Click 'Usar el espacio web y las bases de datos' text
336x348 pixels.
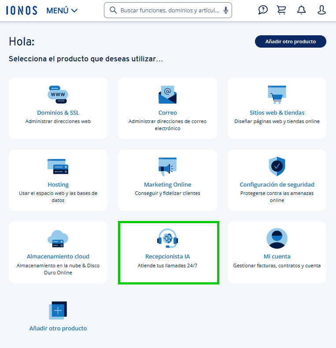pos(58,197)
